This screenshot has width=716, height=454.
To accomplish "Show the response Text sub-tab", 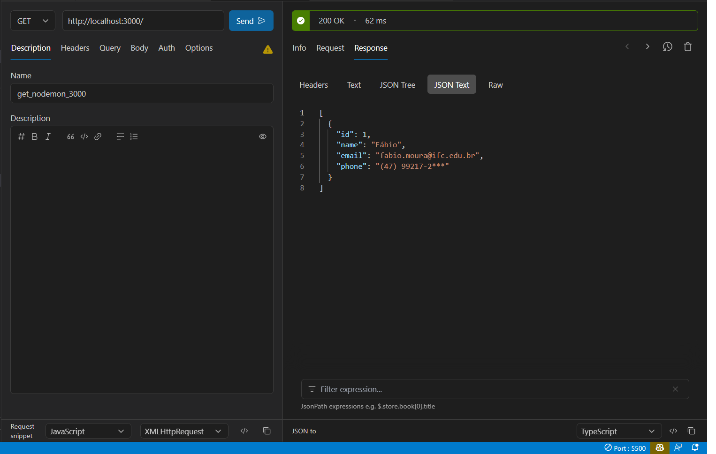I will (x=354, y=85).
